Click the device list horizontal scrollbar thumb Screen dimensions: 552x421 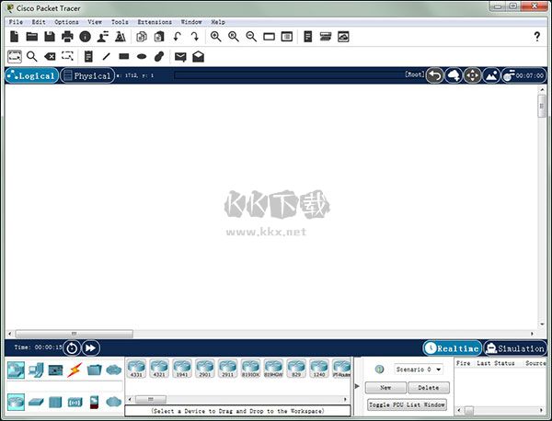pyautogui.click(x=151, y=399)
